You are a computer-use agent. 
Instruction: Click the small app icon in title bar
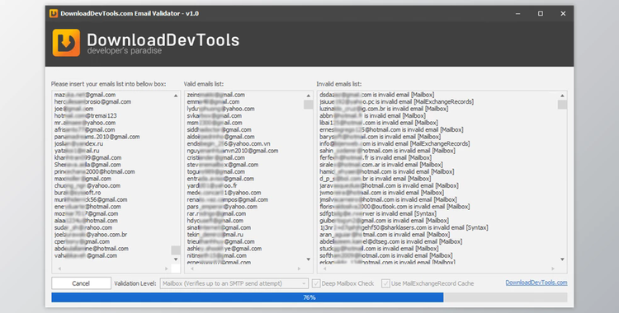click(54, 13)
